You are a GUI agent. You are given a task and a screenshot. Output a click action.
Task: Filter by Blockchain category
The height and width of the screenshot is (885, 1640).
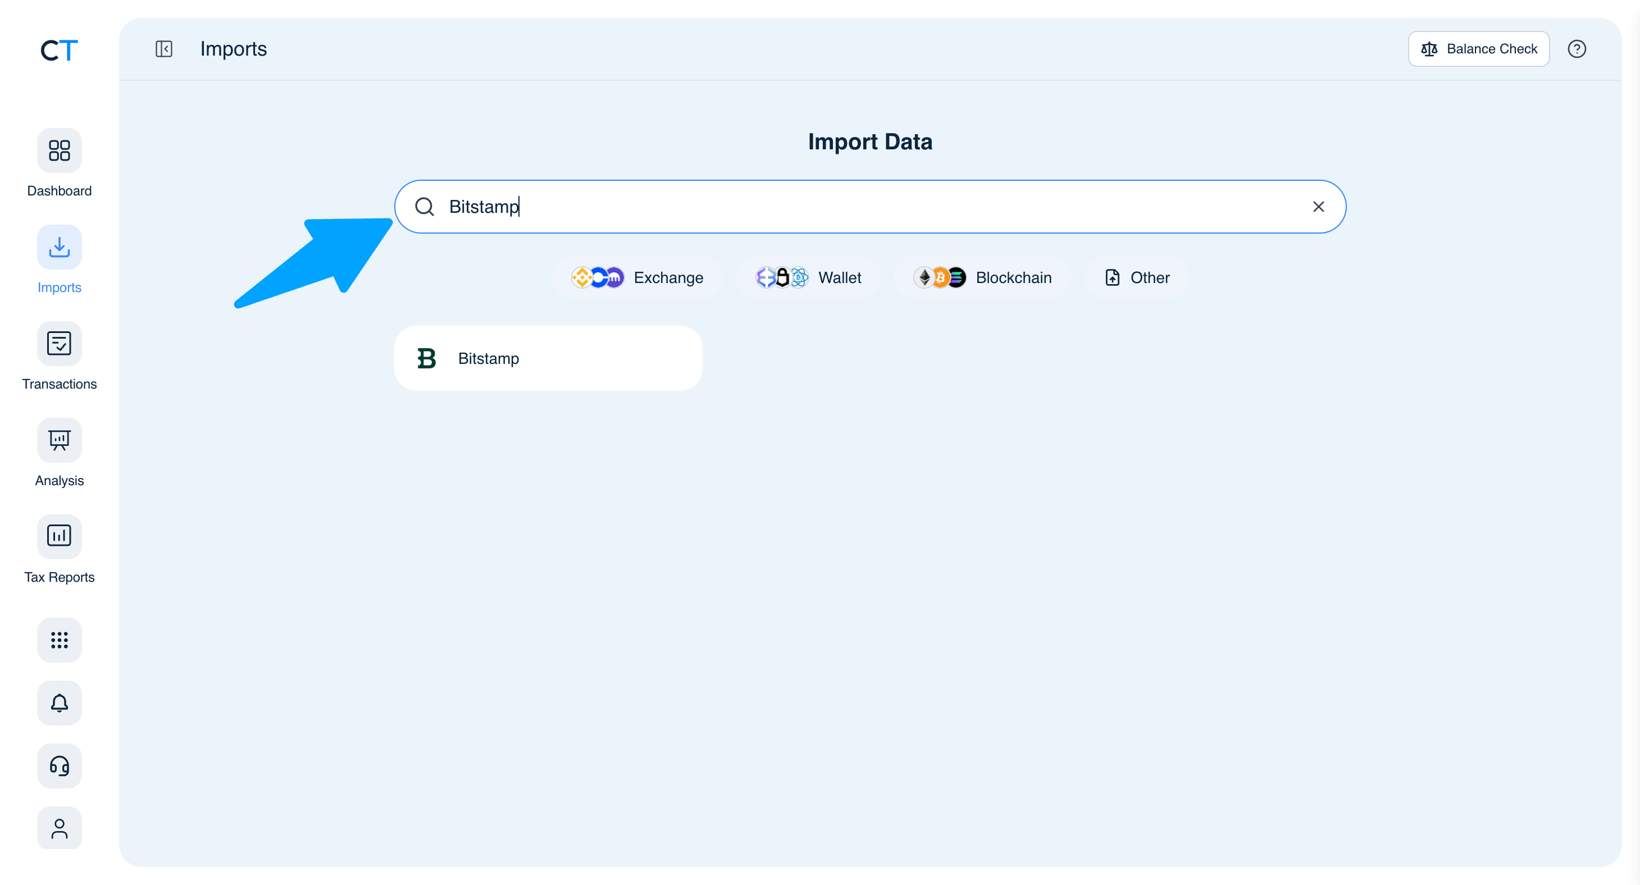point(982,277)
